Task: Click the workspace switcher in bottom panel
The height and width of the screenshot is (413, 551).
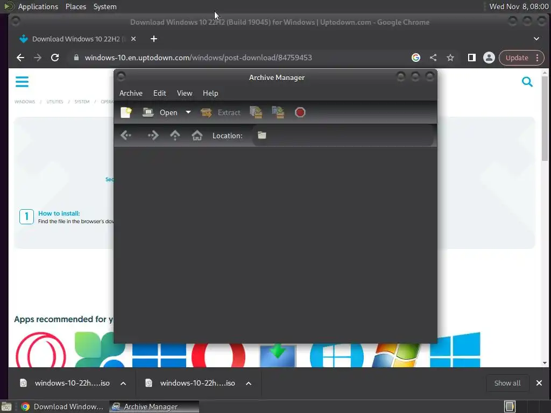Action: coord(510,407)
